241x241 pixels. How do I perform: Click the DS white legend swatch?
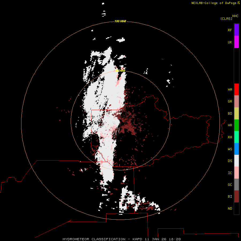click(236, 161)
